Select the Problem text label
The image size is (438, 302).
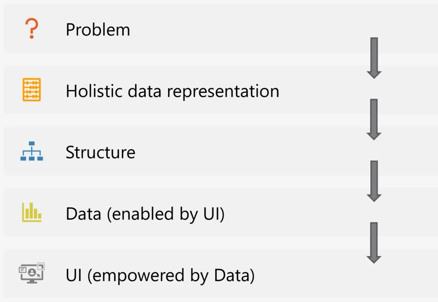(x=98, y=30)
